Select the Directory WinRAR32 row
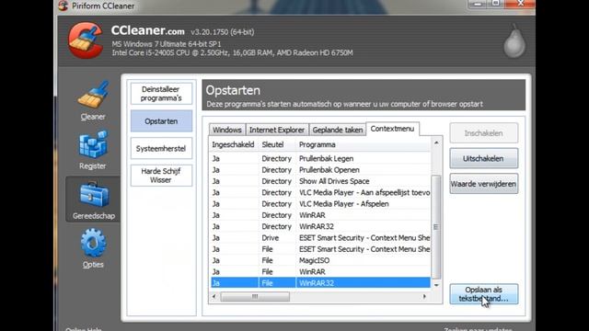 320,226
